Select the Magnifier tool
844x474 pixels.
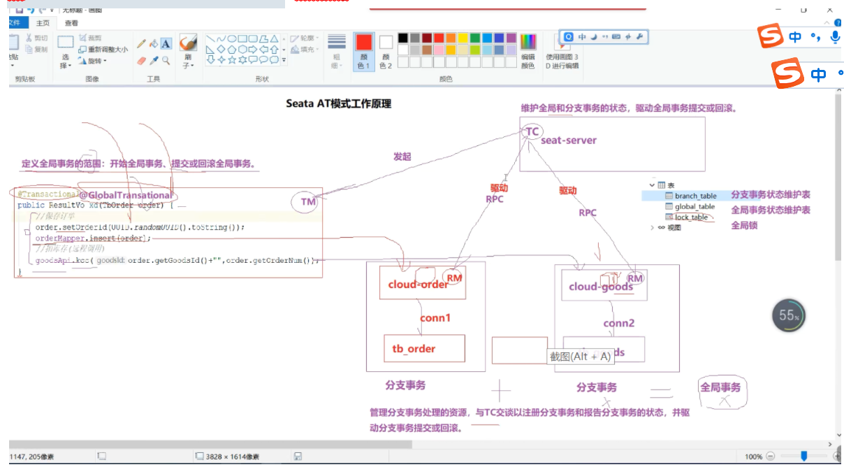166,61
